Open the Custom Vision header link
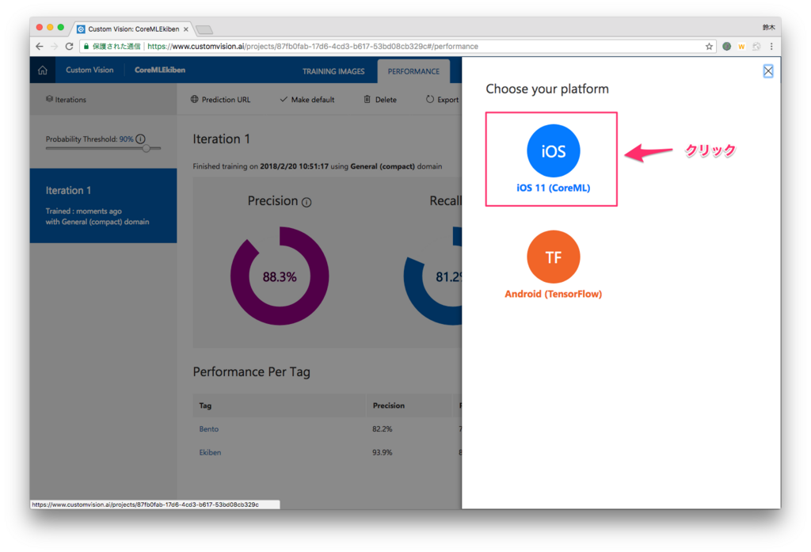This screenshot has height=552, width=811. (89, 70)
